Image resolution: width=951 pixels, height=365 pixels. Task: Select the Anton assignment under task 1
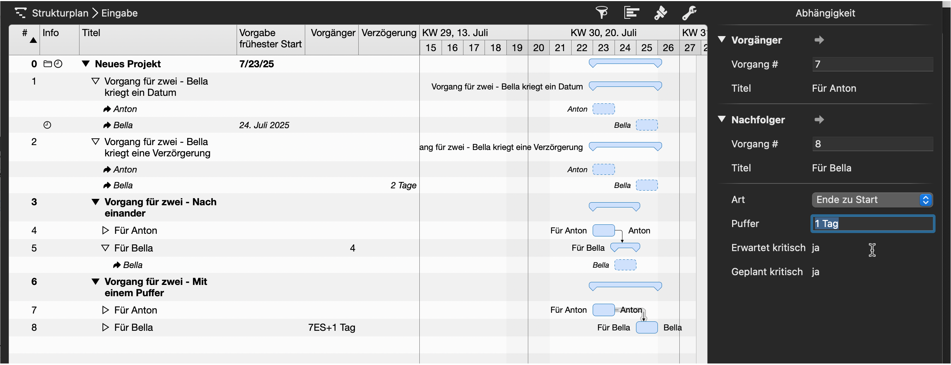pos(125,109)
